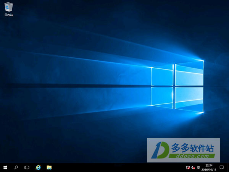Switch the input language indicator 英
Screen dimensions: 229x172
tap(198, 167)
